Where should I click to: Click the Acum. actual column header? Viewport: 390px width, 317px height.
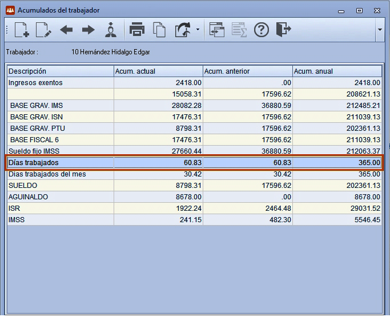pos(158,71)
